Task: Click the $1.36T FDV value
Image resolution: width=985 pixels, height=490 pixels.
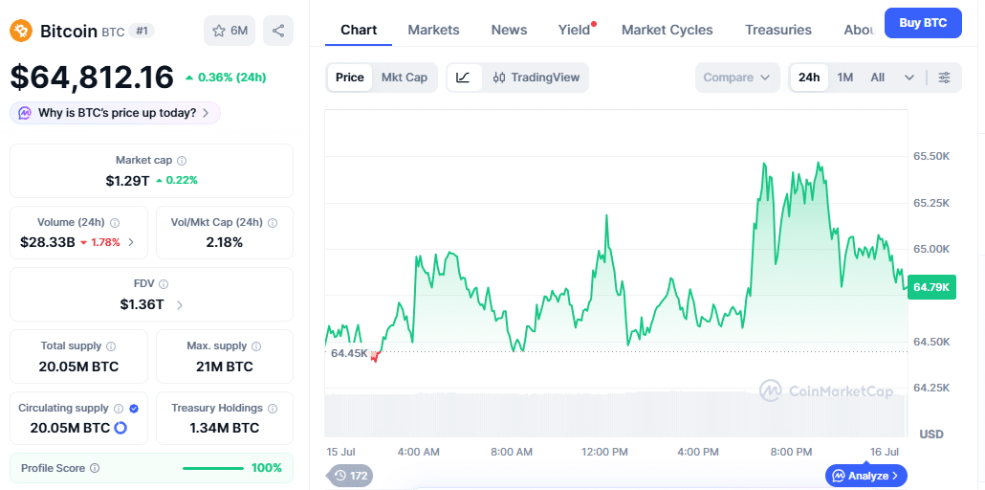Action: point(142,305)
